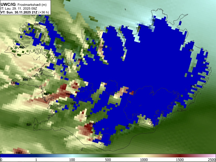Click the title text 'UWC/IG: Frostmarkshæð (m)'

(x=24, y=5)
